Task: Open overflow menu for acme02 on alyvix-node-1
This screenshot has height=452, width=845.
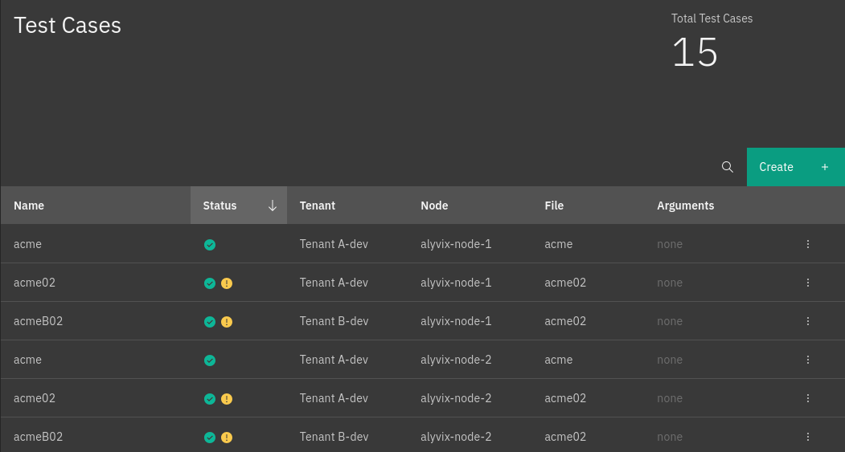Action: click(808, 283)
